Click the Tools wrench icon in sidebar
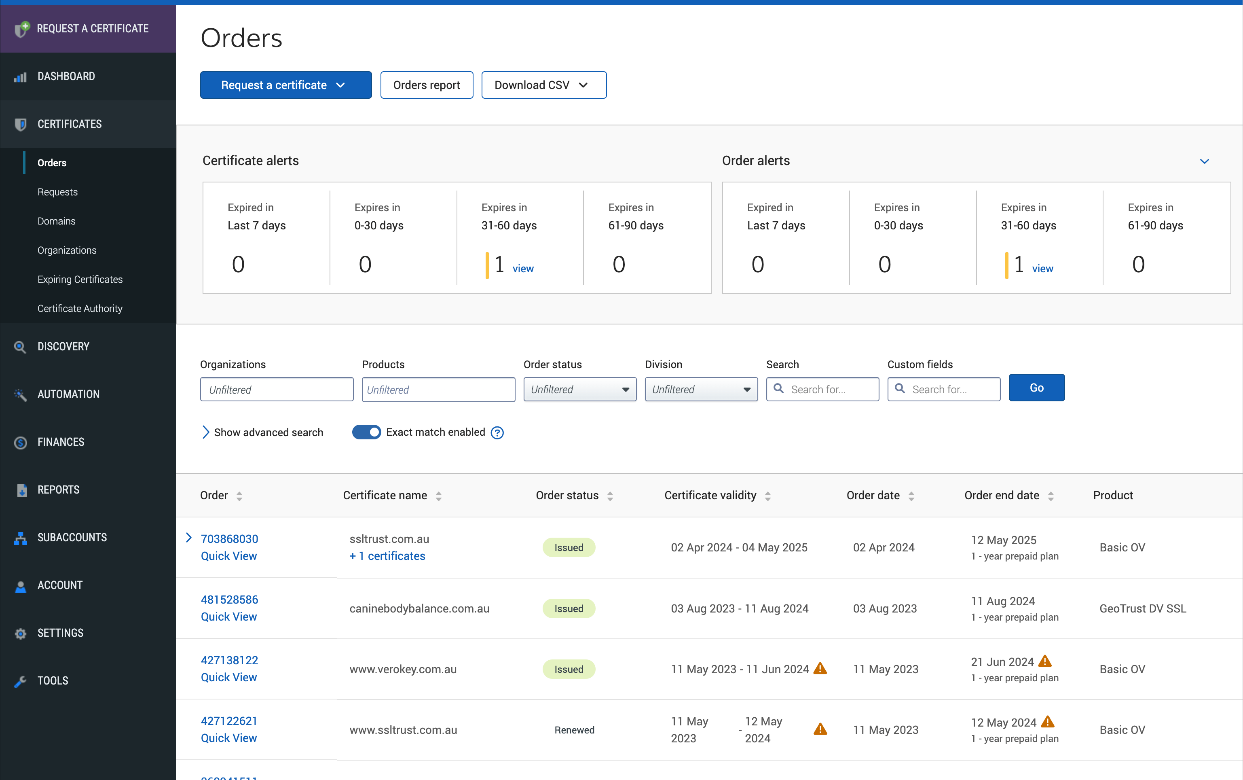Viewport: 1243px width, 780px height. [x=20, y=681]
